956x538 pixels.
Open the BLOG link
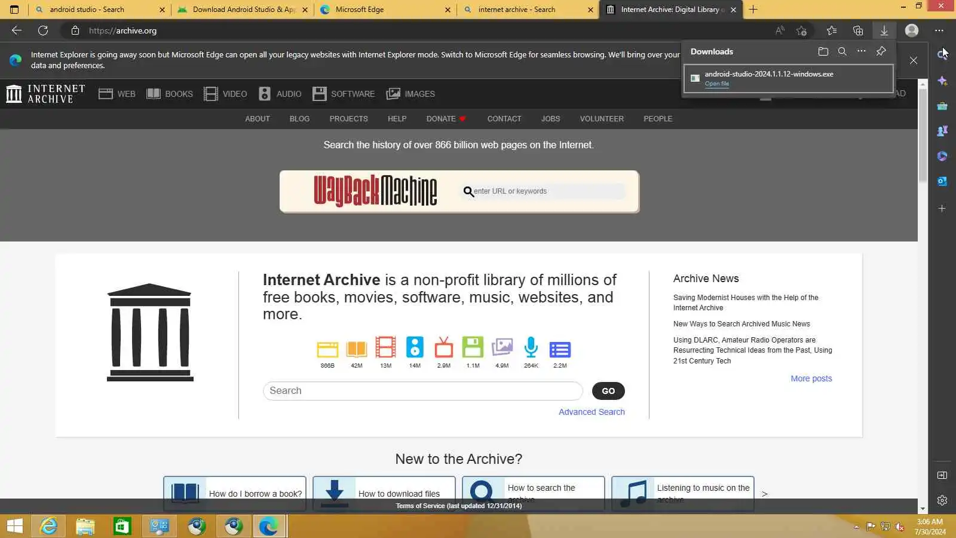[x=299, y=119]
